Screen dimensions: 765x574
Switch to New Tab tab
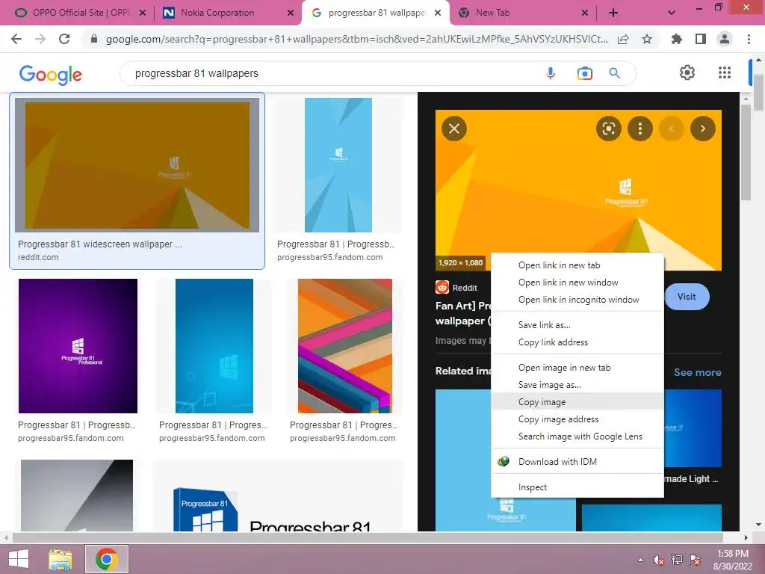[522, 13]
